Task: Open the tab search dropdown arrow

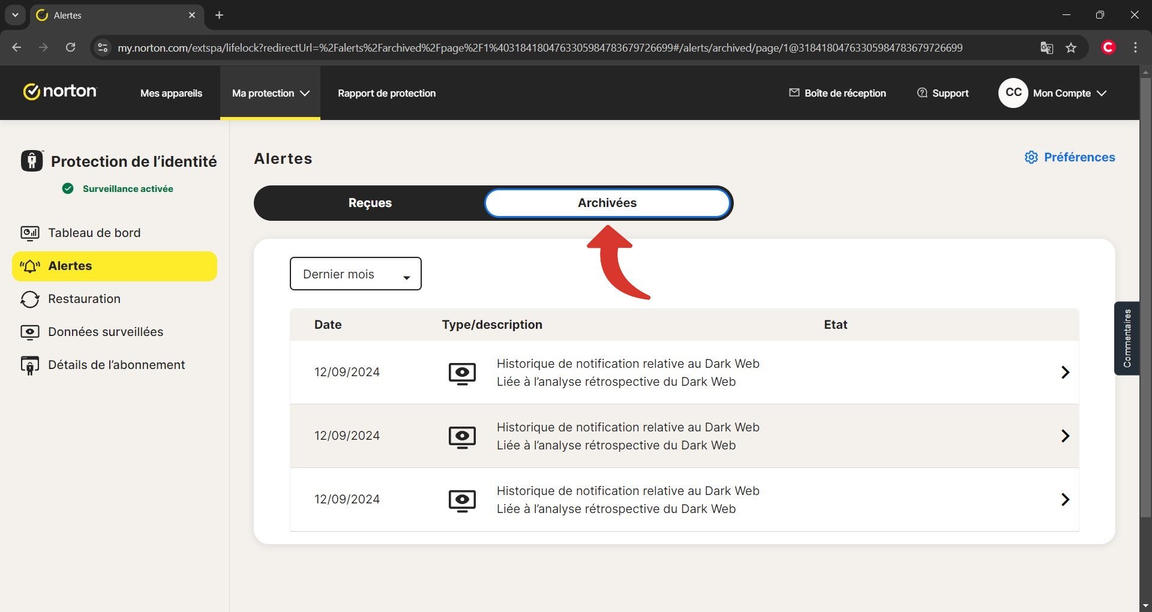Action: click(x=15, y=15)
